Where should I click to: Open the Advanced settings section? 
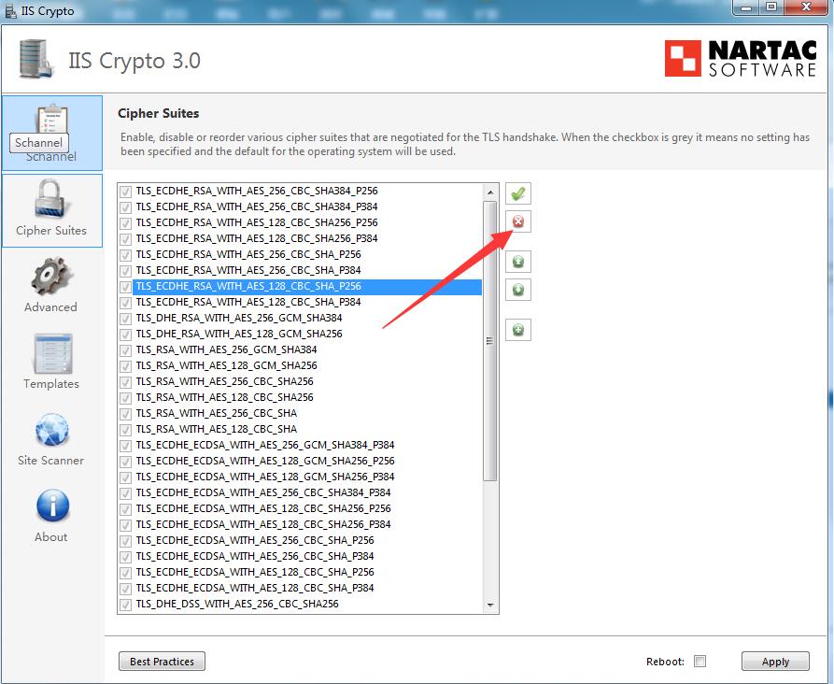50,285
